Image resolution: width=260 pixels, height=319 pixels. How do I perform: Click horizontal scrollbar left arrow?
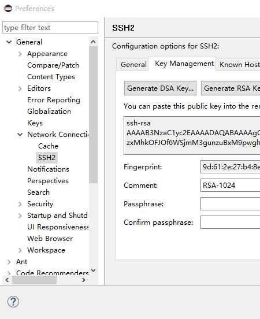8,280
